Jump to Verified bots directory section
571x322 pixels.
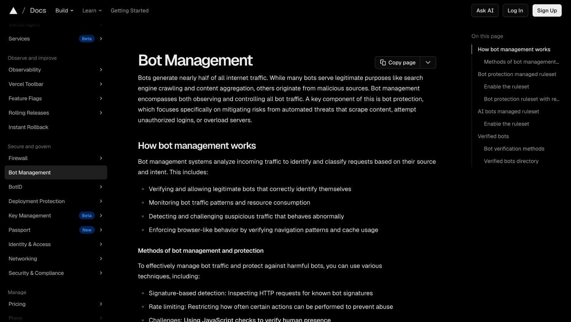click(x=511, y=161)
